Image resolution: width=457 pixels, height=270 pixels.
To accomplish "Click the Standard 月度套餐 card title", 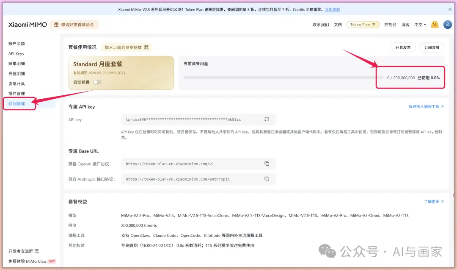I will 98,64.
